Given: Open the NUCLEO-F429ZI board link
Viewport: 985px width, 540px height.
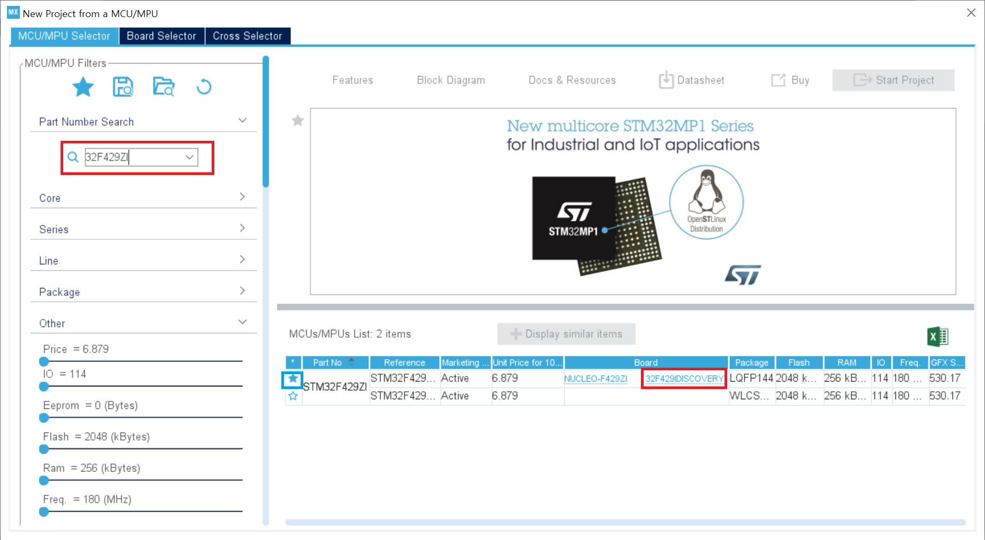Looking at the screenshot, I should 595,379.
